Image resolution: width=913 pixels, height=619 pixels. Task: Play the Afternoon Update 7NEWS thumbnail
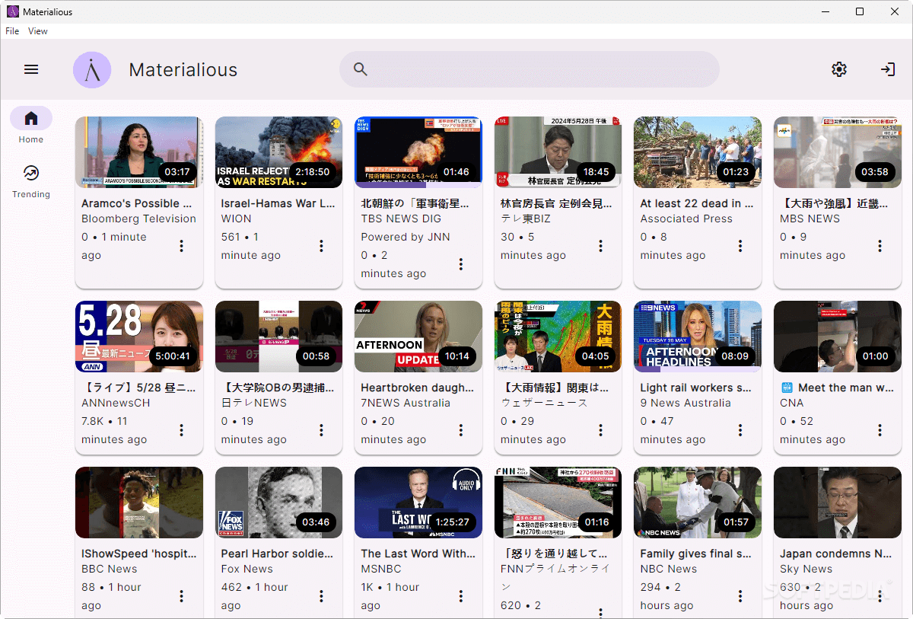pos(418,337)
